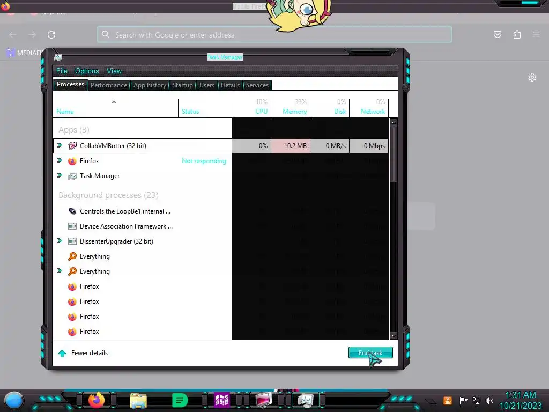Switch to the Performance tab
The image size is (549, 412).
109,85
